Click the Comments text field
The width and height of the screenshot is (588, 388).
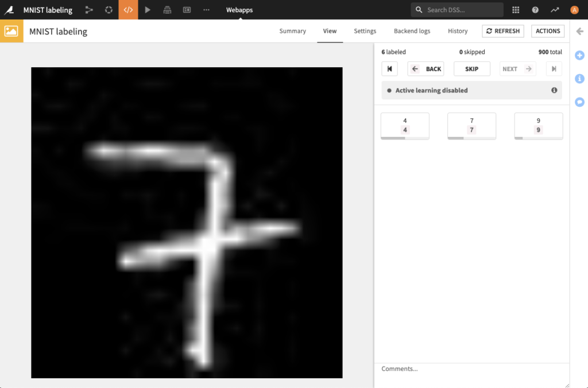(472, 375)
